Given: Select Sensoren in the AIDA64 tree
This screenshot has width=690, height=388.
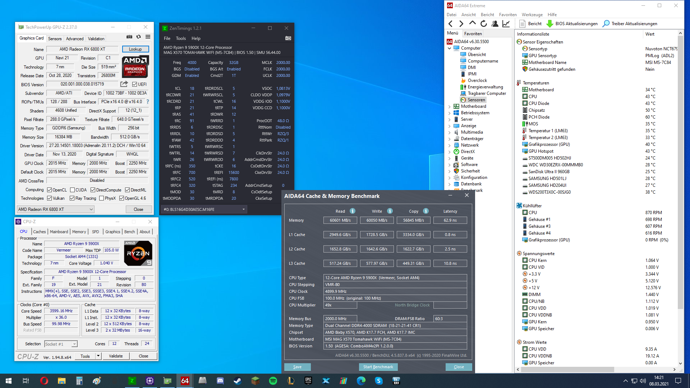Looking at the screenshot, I should (x=476, y=100).
